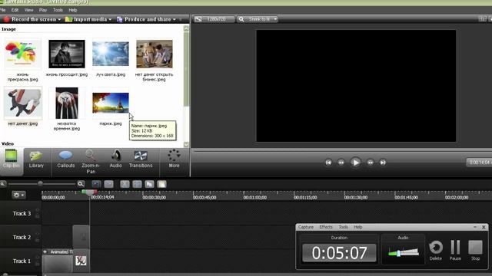The image size is (492, 276).
Task: Toggle Track 1 lock icon
Action: tap(38, 264)
